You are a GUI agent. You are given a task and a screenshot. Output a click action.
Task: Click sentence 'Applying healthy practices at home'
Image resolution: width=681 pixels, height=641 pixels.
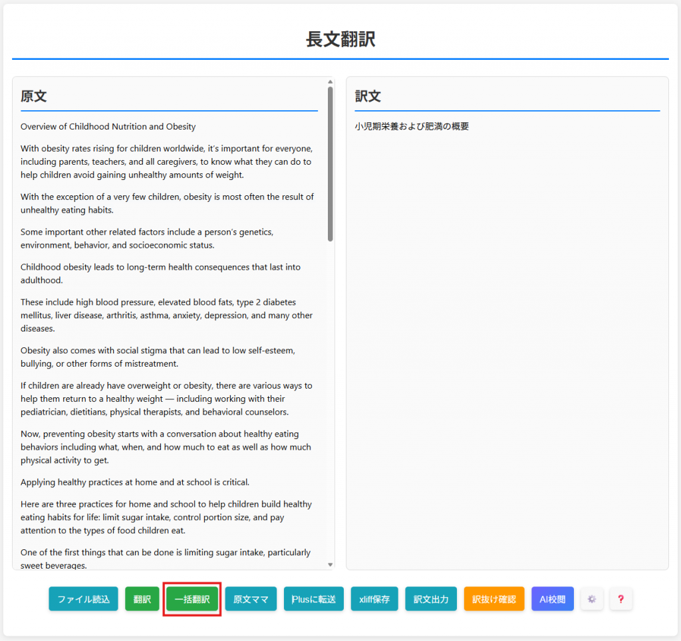coord(135,482)
